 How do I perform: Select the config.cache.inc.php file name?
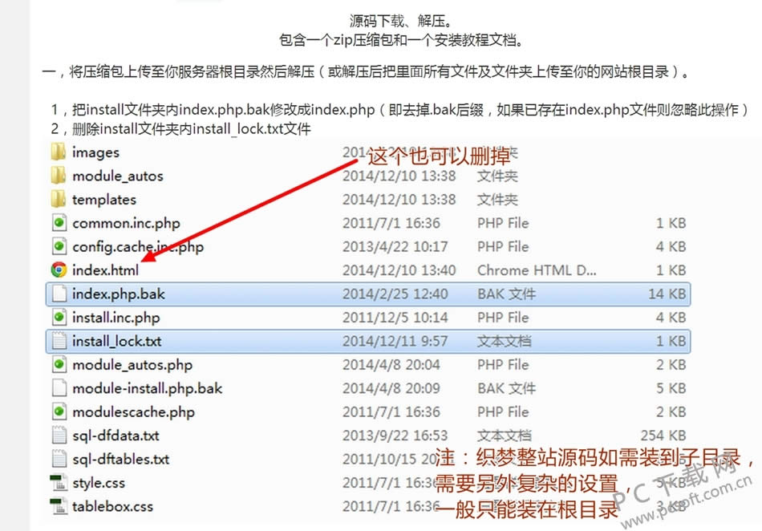tap(137, 247)
